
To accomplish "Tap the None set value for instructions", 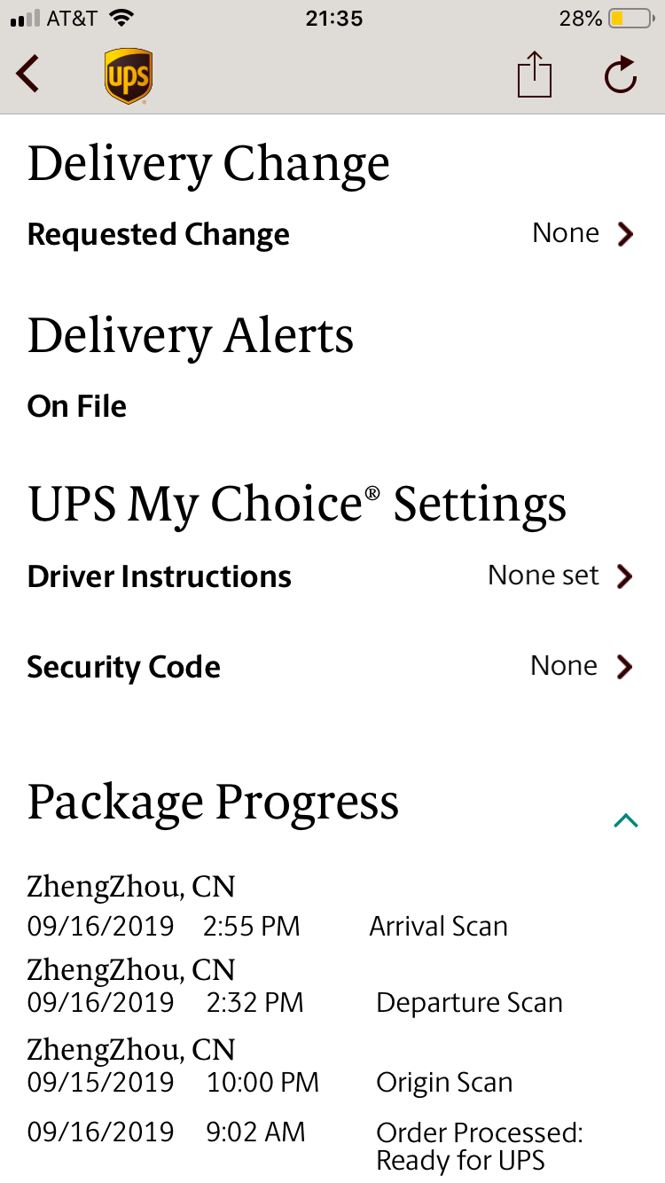I will tap(544, 576).
